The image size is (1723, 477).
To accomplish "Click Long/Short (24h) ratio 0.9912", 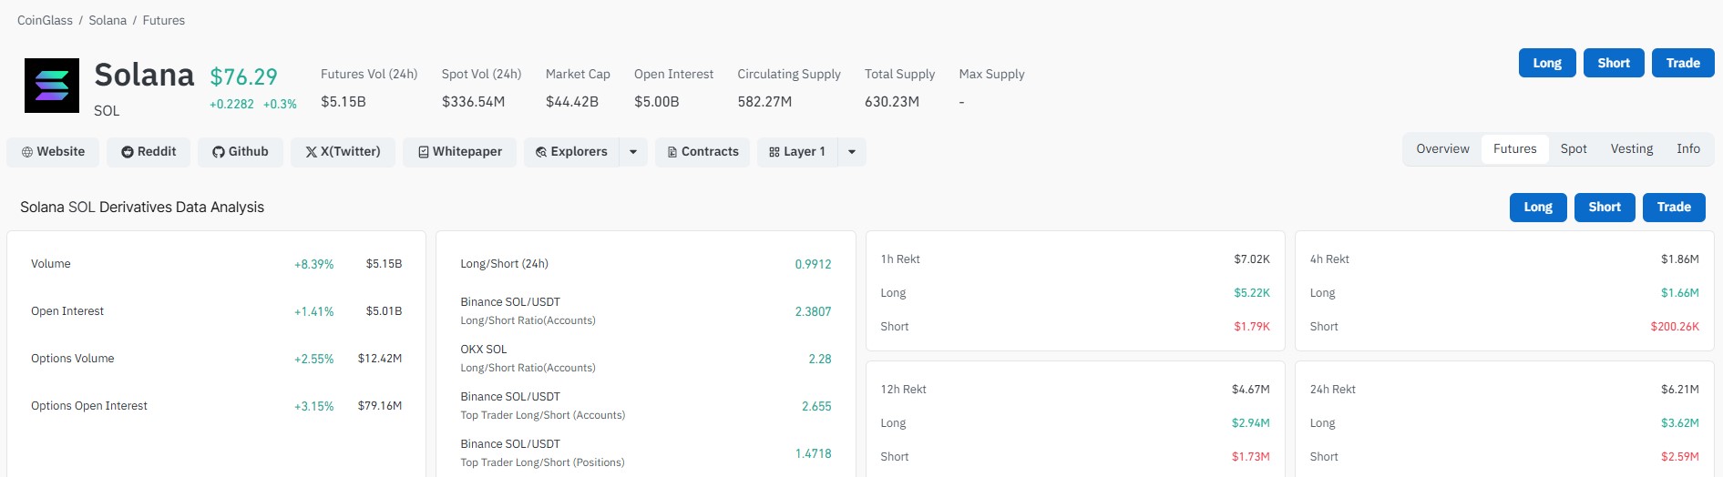I will point(813,264).
